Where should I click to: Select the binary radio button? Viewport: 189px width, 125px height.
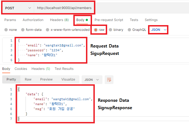[x=110, y=30]
